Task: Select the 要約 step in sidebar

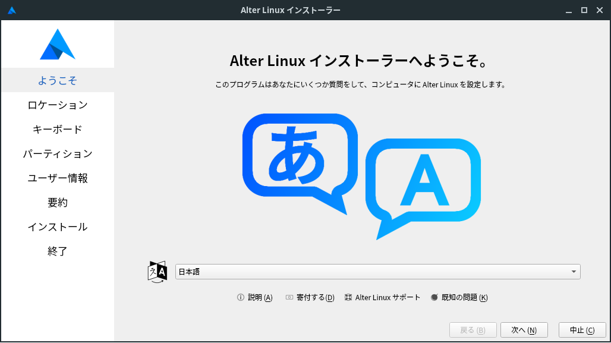Action: click(x=58, y=202)
